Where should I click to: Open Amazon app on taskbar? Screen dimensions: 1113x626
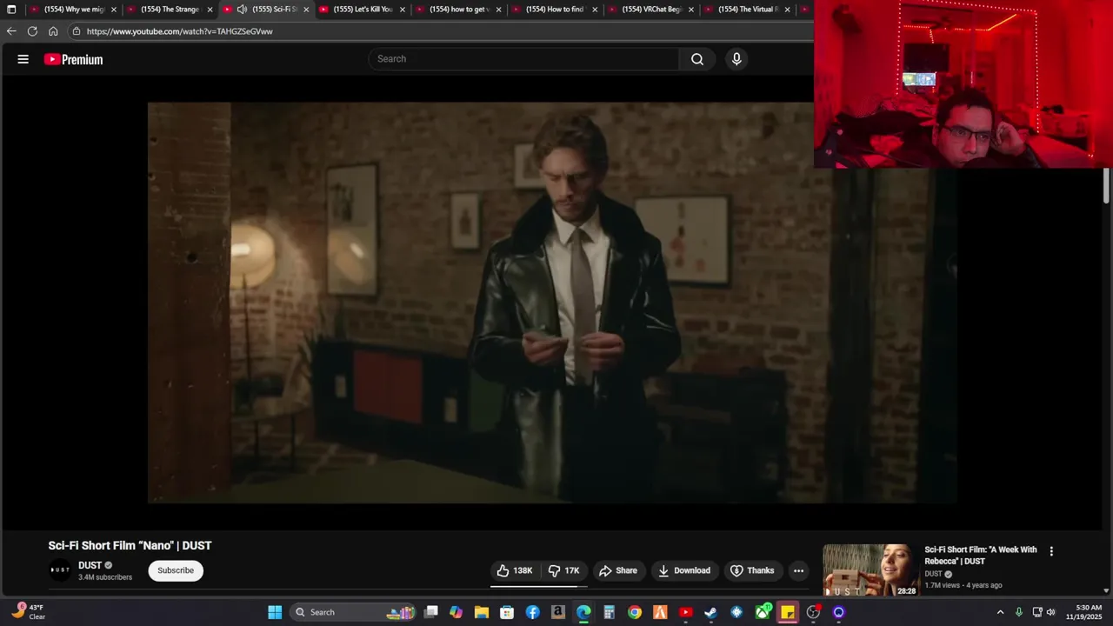pyautogui.click(x=558, y=612)
